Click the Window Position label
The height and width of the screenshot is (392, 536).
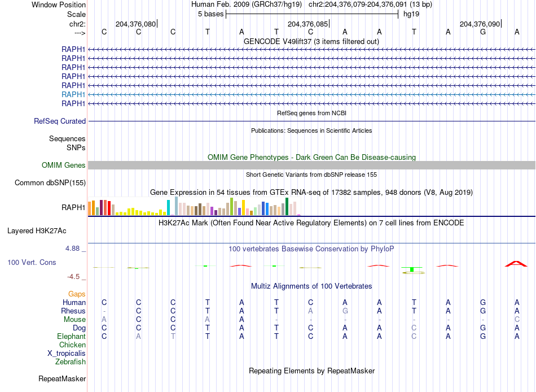[59, 5]
